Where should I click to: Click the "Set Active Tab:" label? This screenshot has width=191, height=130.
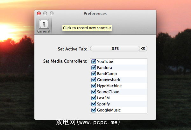[73, 49]
